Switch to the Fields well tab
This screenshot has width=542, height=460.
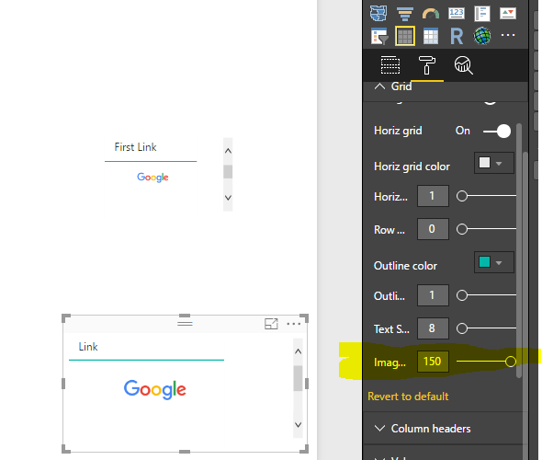[x=390, y=64]
